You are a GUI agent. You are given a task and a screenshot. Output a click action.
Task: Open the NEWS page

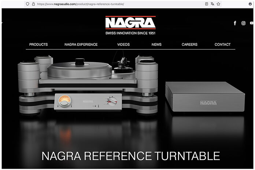point(156,44)
